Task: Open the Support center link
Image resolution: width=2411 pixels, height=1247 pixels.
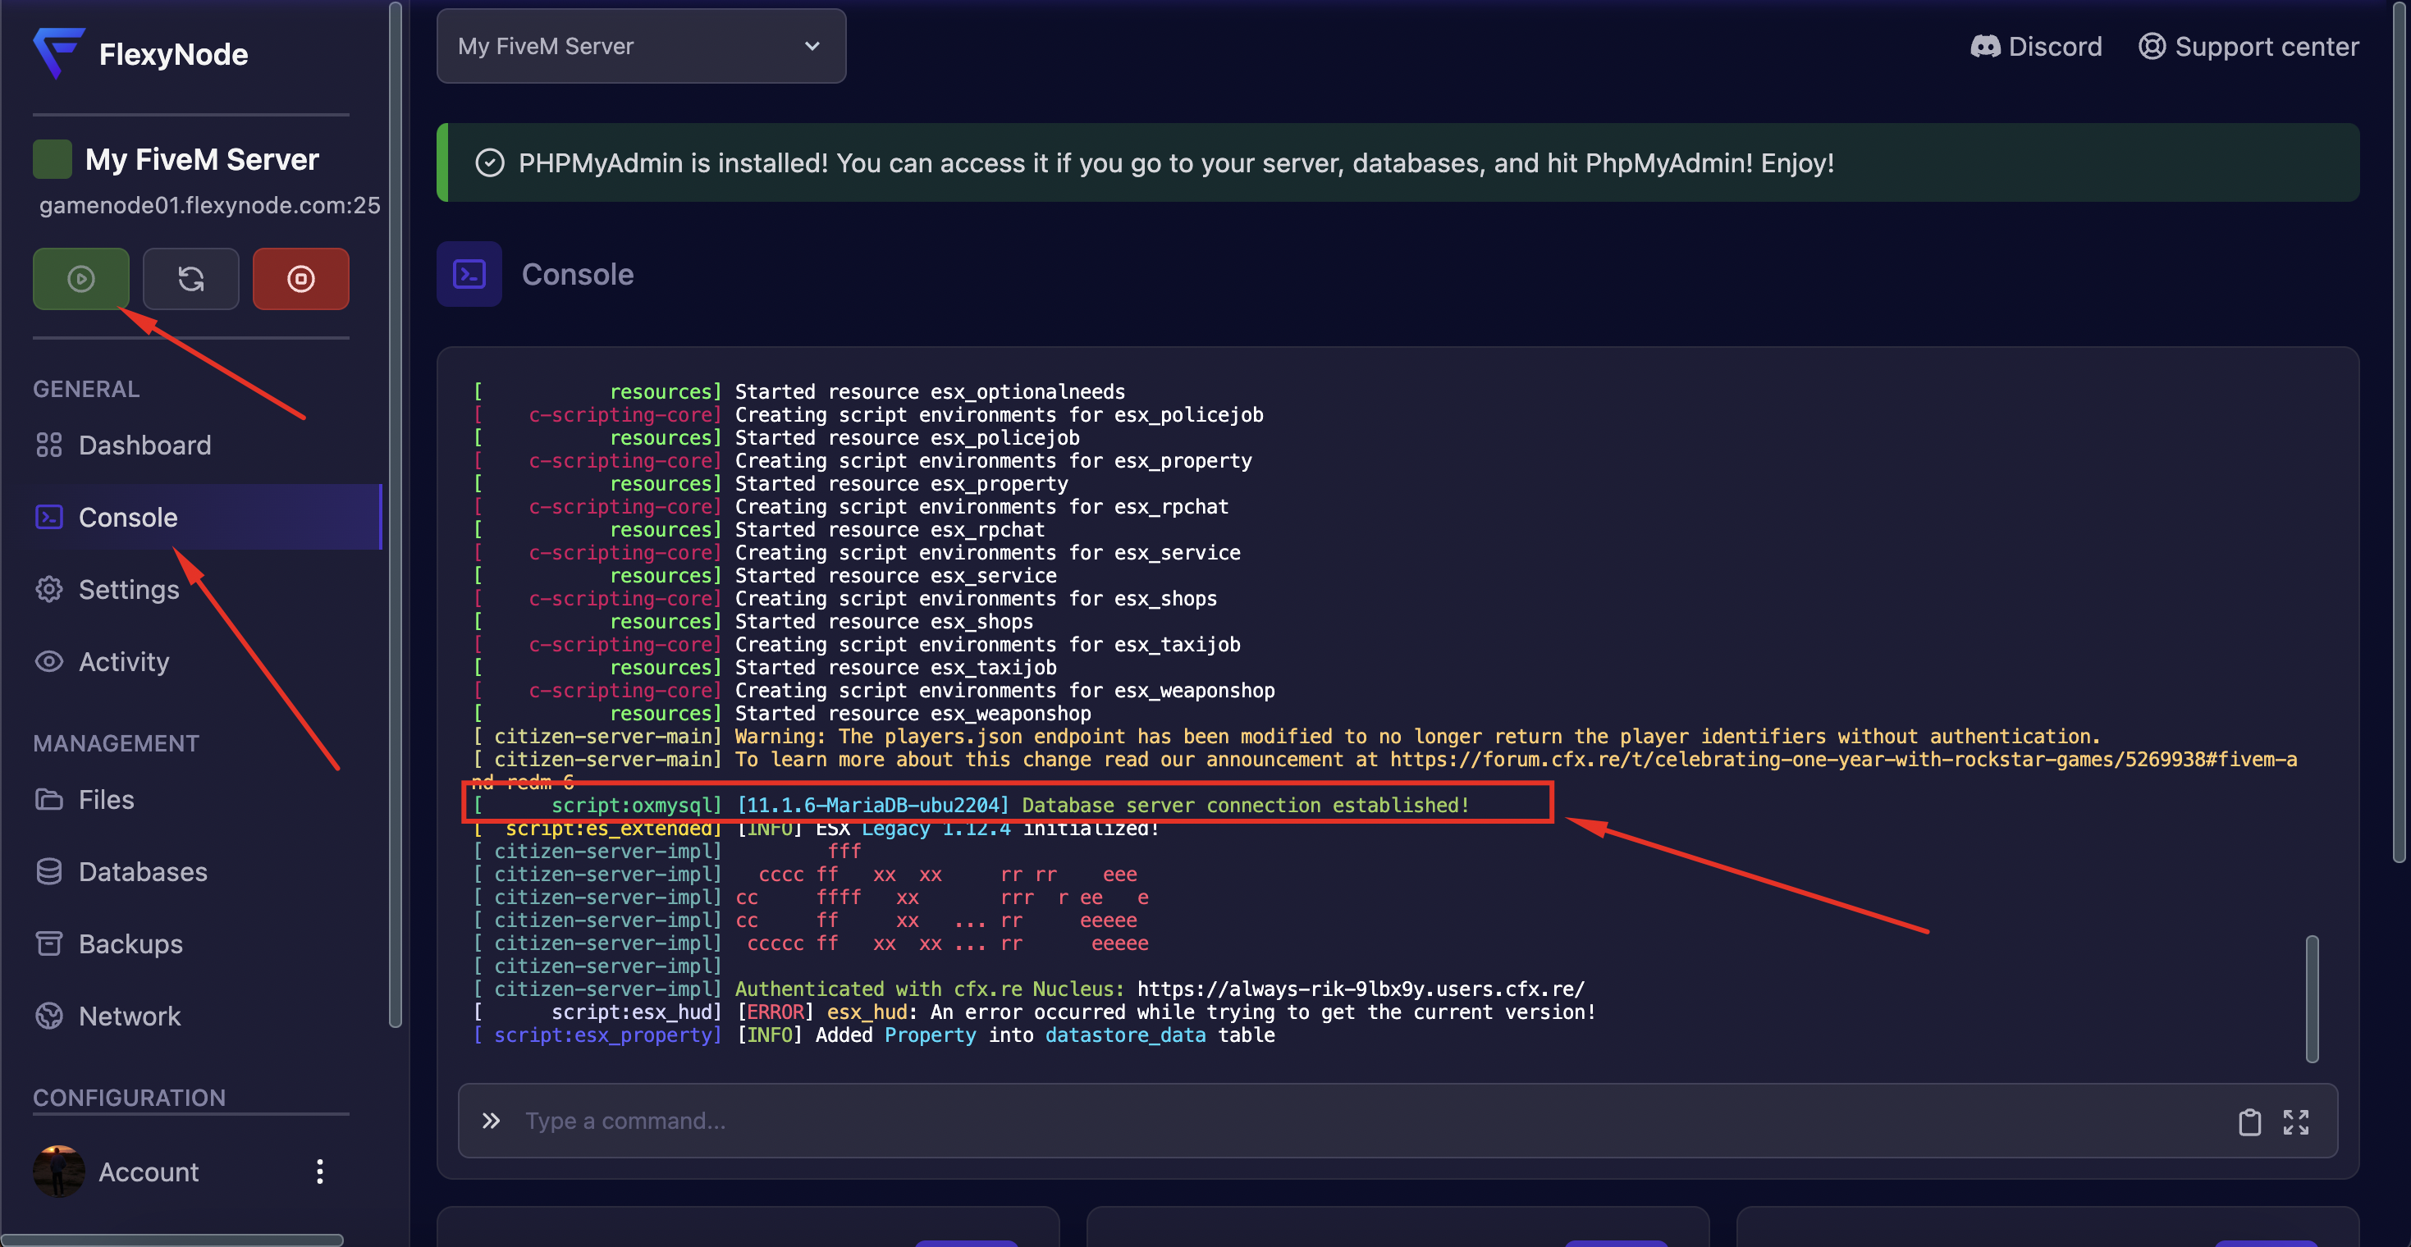Action: pyautogui.click(x=2249, y=47)
